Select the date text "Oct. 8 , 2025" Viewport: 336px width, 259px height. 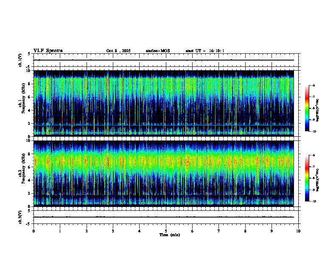[x=118, y=51]
